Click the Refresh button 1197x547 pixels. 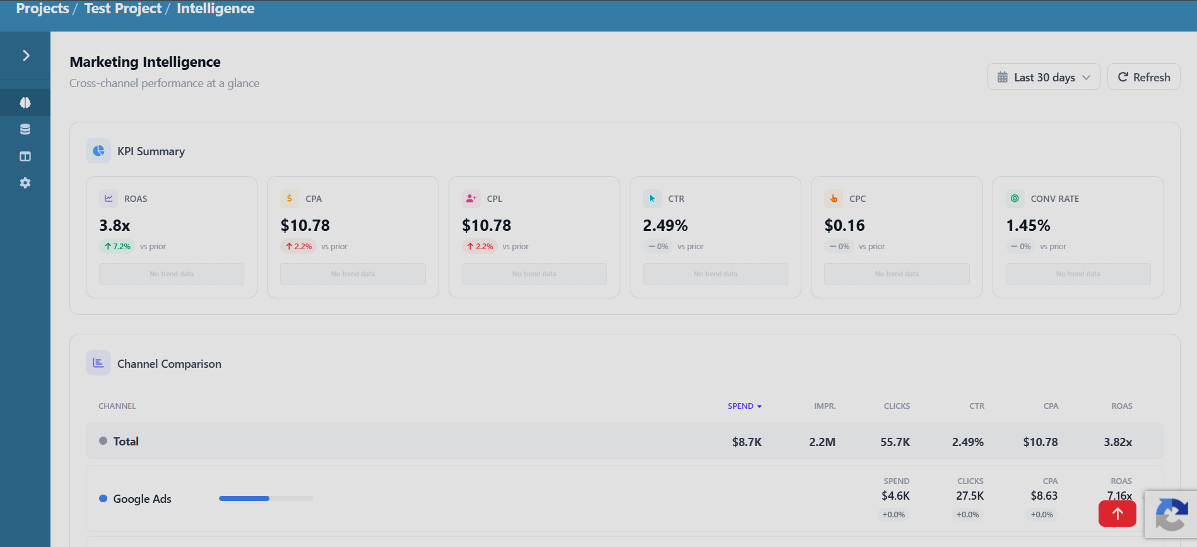pyautogui.click(x=1143, y=77)
